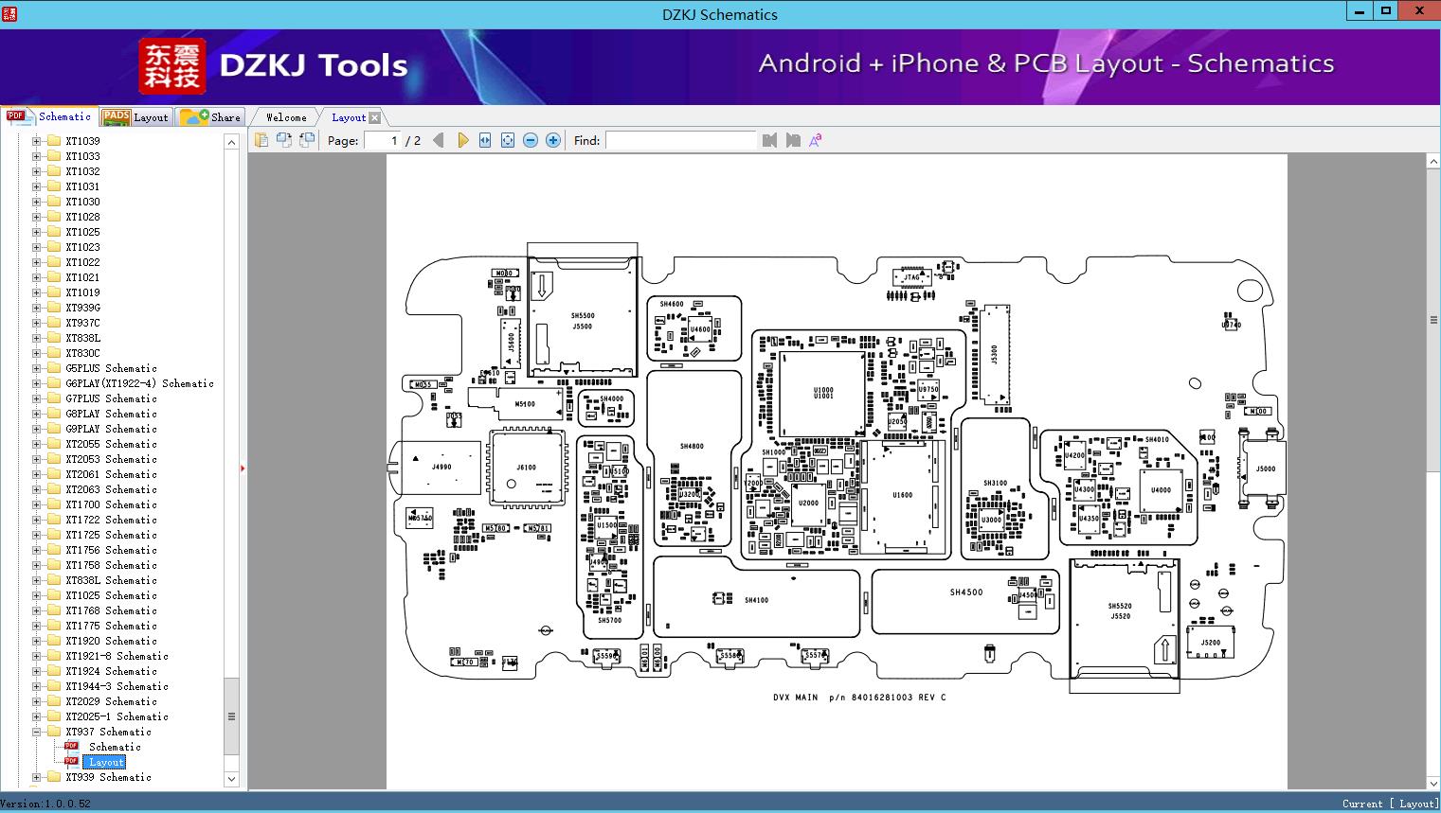The height and width of the screenshot is (813, 1441).
Task: Zoom out with the minus icon
Action: (531, 140)
